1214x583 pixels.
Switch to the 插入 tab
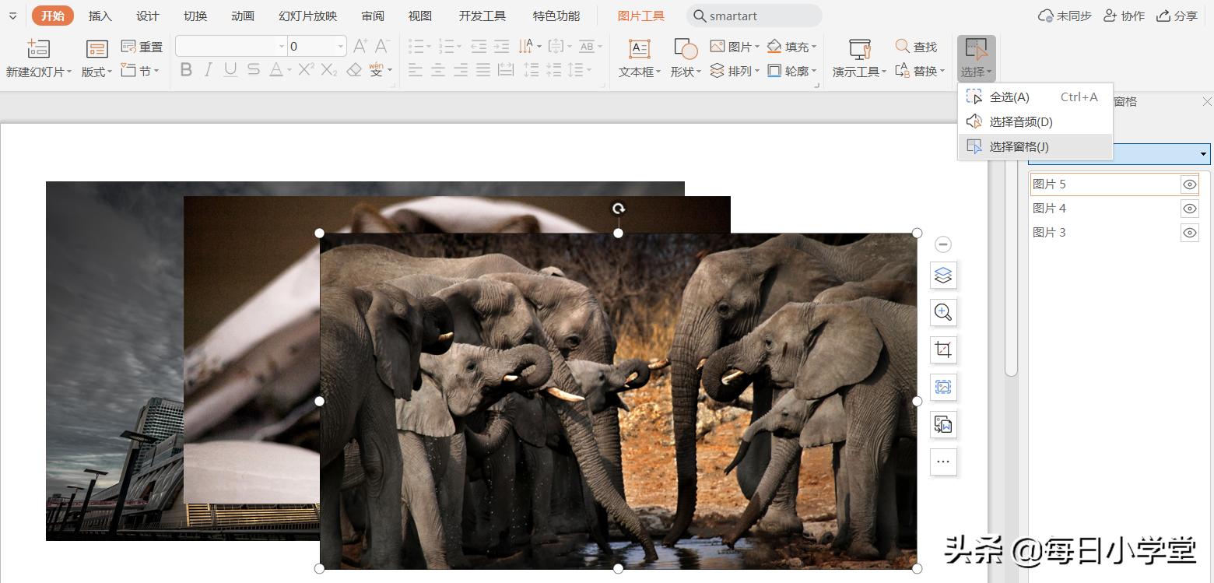(100, 16)
